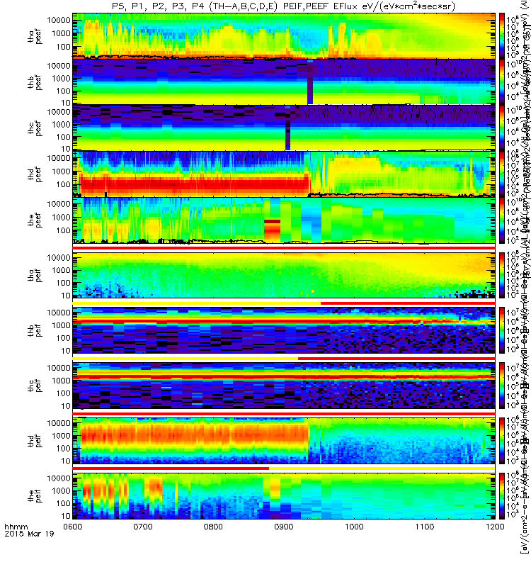The height and width of the screenshot is (567, 531).
Task: Click the 0700 time axis label
Action: tap(143, 527)
